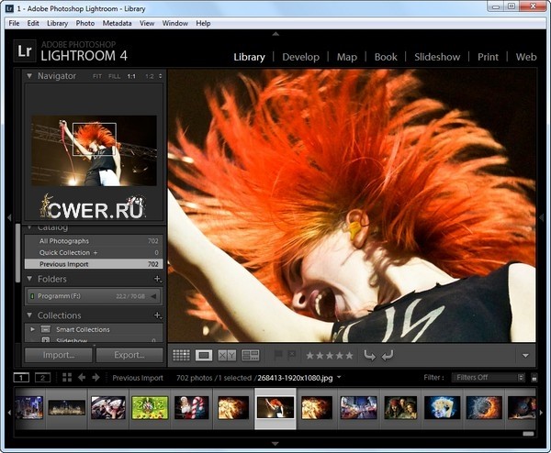
Task: Switch to the Develop module
Action: point(301,57)
